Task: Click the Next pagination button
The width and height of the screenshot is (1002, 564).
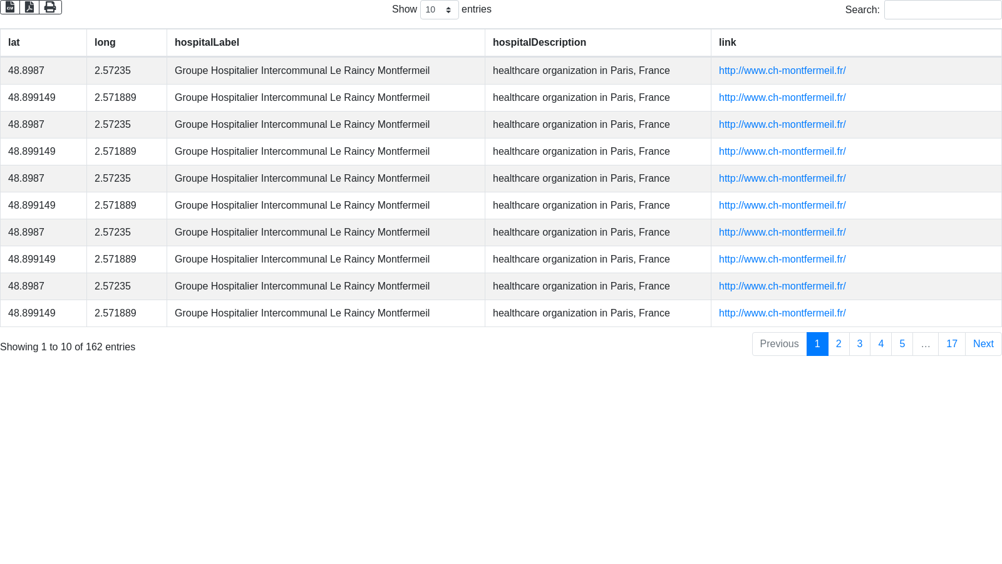Action: 983,344
